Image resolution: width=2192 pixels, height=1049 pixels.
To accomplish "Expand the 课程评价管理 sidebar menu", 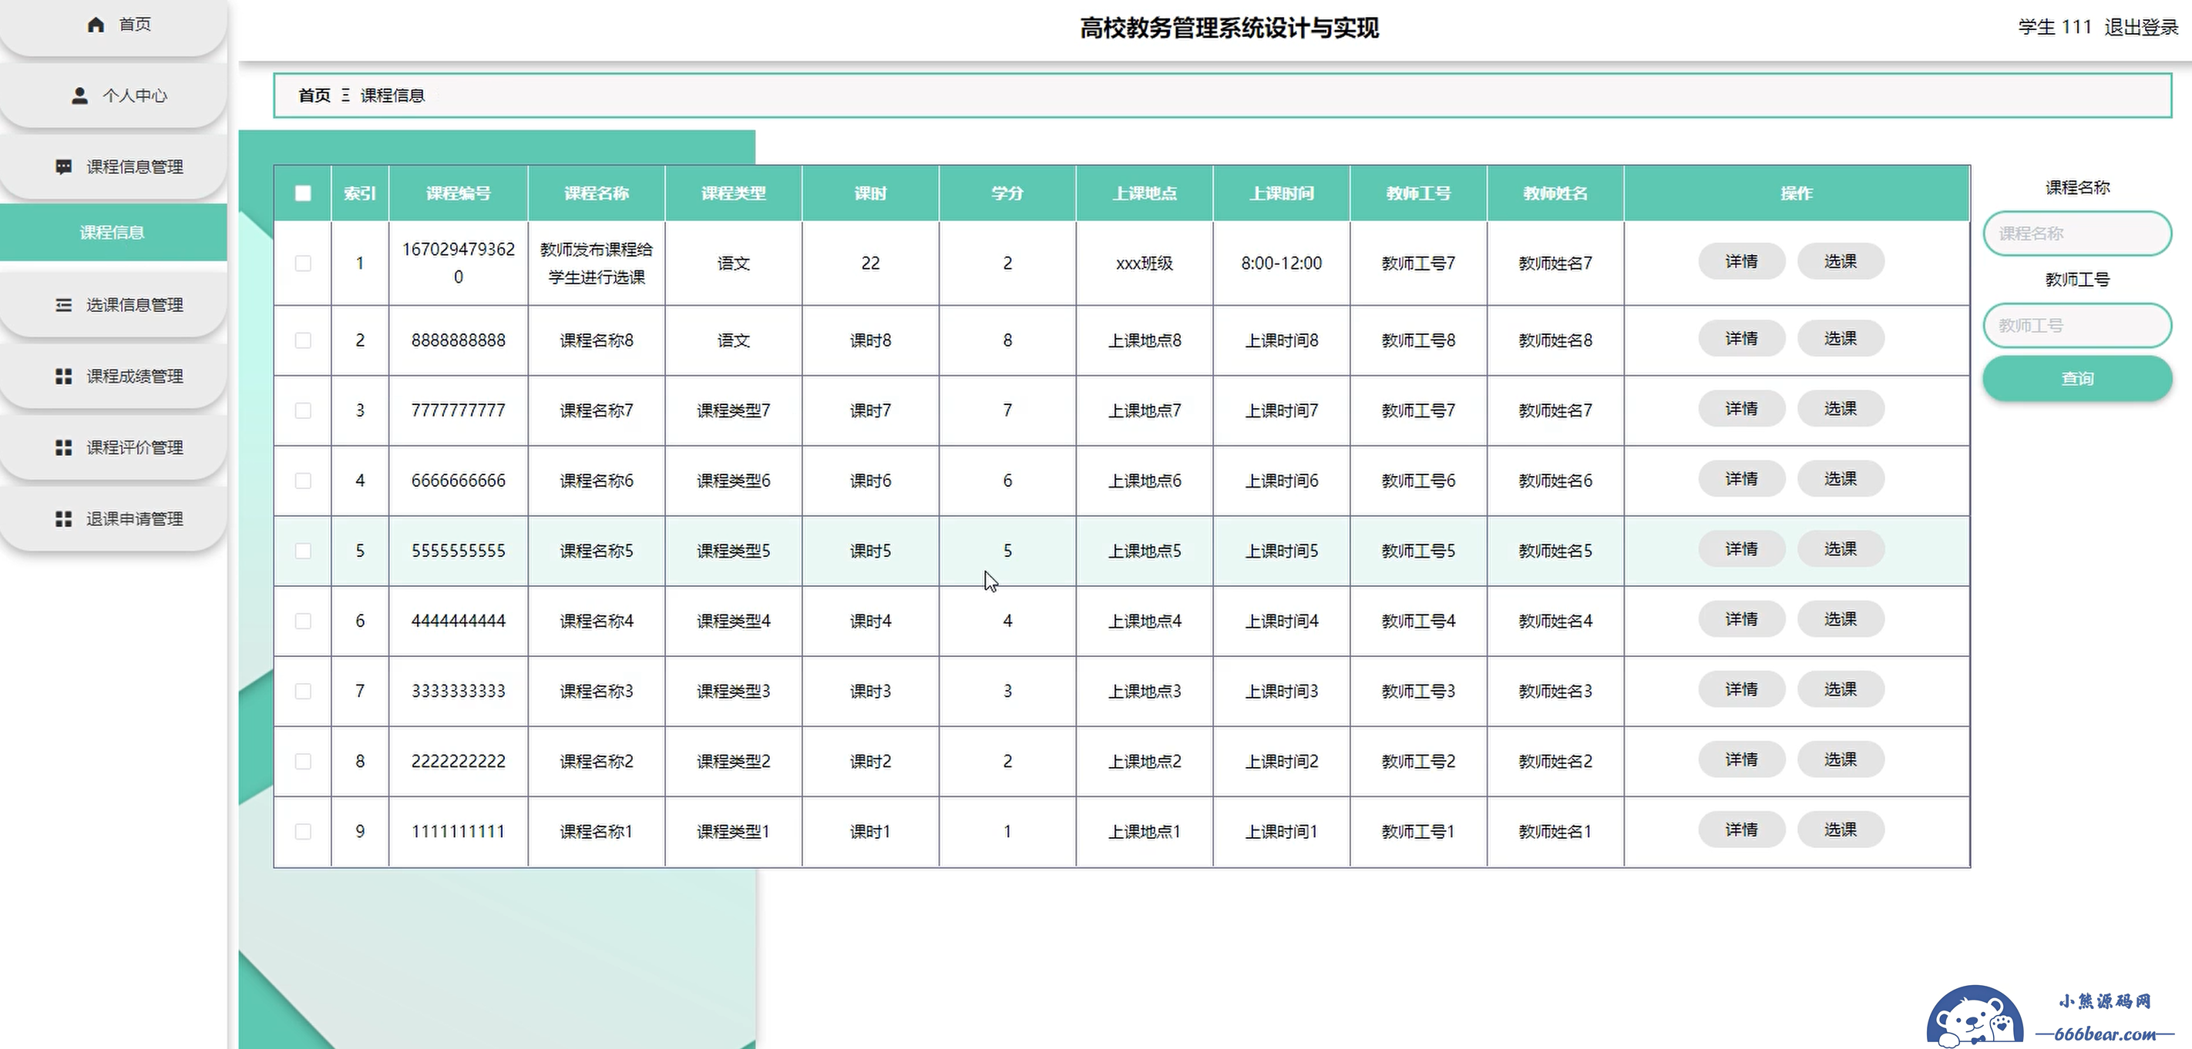I will [x=113, y=447].
